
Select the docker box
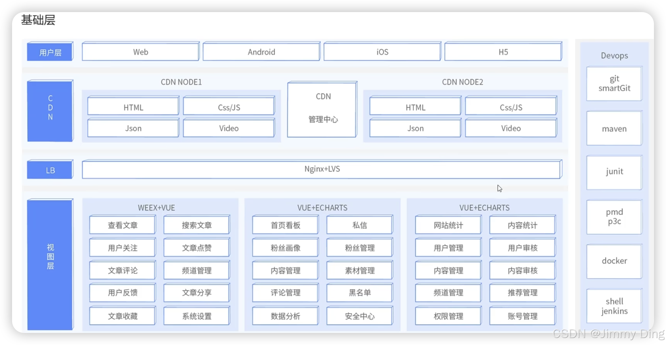(x=614, y=261)
